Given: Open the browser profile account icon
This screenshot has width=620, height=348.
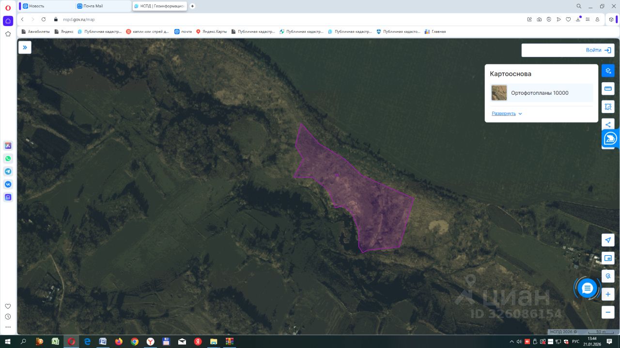Looking at the screenshot, I should [x=597, y=19].
